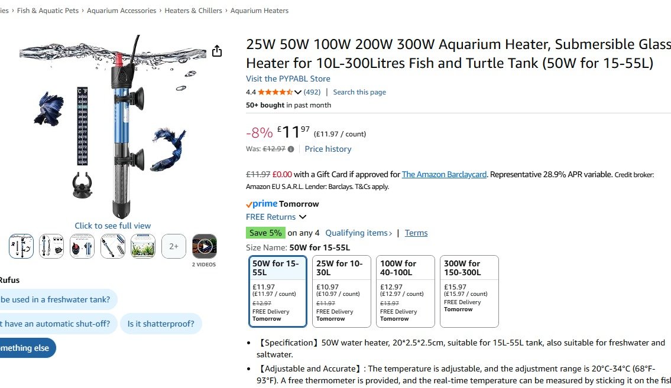Choose the 100W for 40-100L size

tap(406, 291)
